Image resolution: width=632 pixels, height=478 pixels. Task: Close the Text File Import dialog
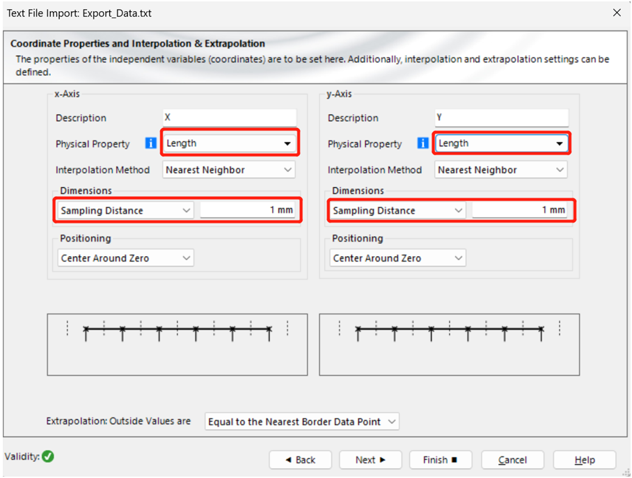point(617,13)
